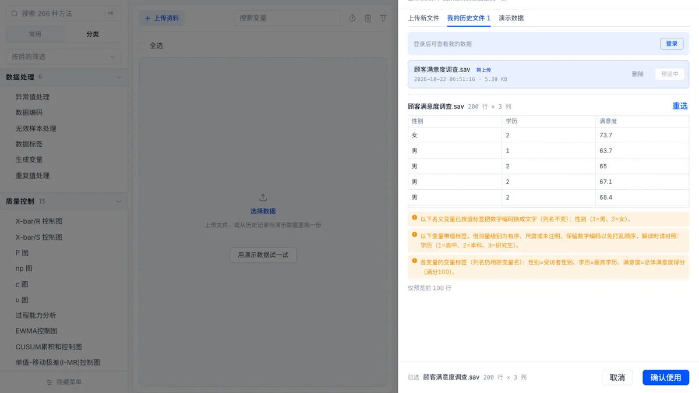Click the 登录 button
Viewport: 699px width, 393px height.
[x=672, y=44]
